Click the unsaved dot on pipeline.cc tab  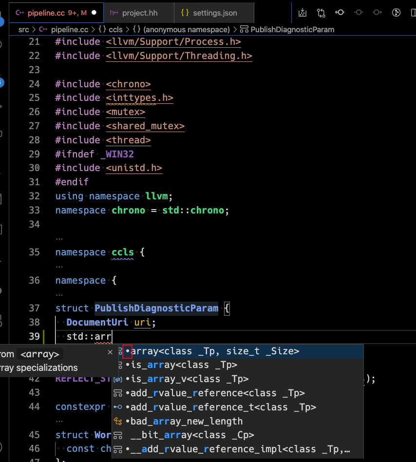pyautogui.click(x=94, y=13)
